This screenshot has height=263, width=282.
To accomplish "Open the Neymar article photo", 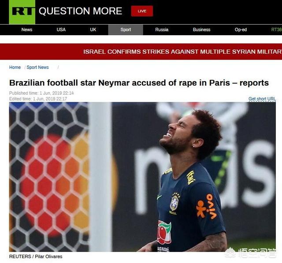I will click(142, 177).
